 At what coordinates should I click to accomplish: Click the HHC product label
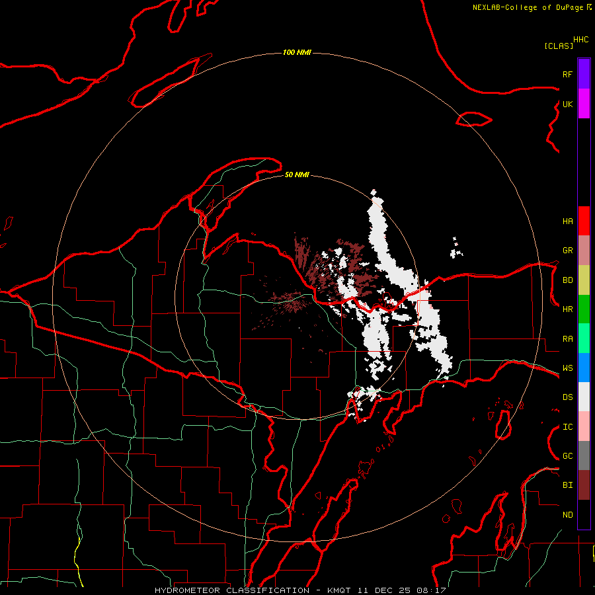pos(581,40)
